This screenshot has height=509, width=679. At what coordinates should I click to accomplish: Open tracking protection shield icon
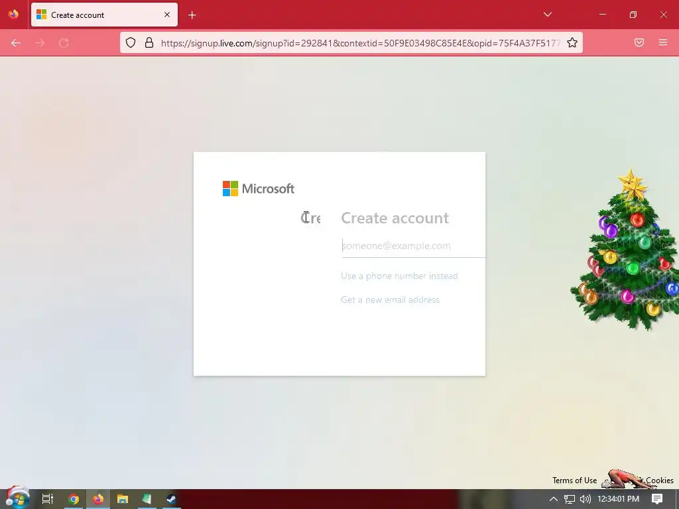[x=131, y=42]
